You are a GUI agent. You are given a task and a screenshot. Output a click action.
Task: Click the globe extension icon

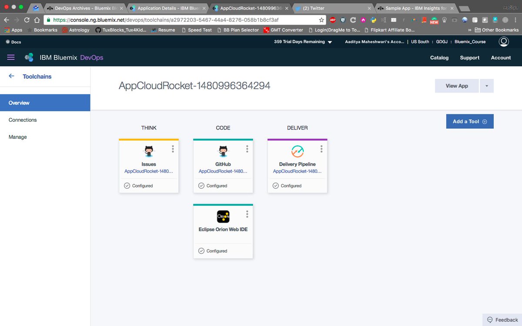(x=505, y=20)
